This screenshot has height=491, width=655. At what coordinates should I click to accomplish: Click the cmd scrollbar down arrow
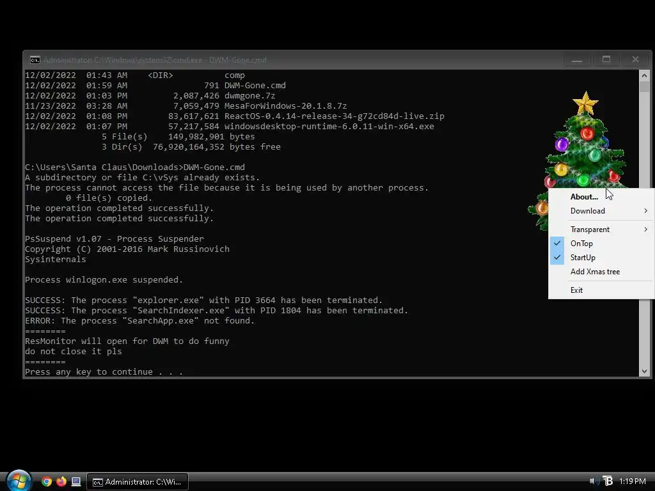(644, 371)
